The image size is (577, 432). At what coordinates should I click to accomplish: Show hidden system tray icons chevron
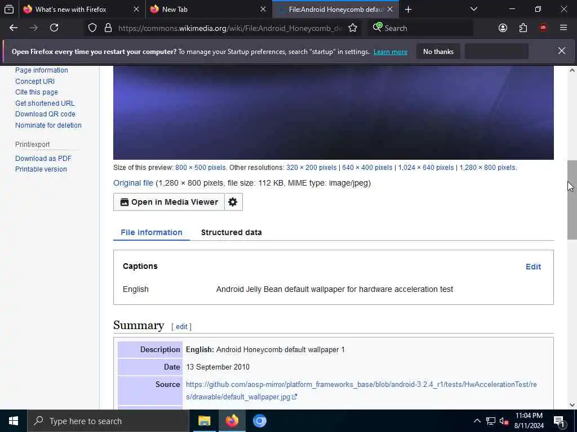477,421
